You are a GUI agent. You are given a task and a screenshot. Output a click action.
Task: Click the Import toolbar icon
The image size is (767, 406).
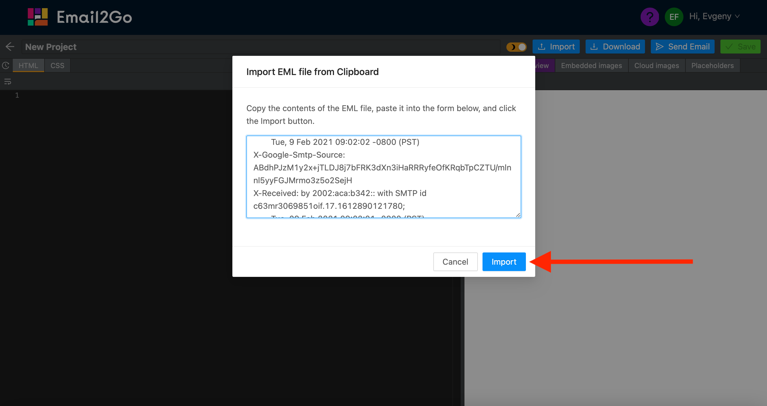click(x=556, y=47)
